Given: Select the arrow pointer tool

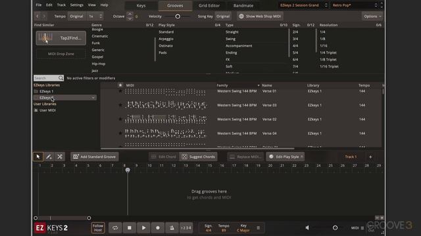Looking at the screenshot, I should (38, 157).
